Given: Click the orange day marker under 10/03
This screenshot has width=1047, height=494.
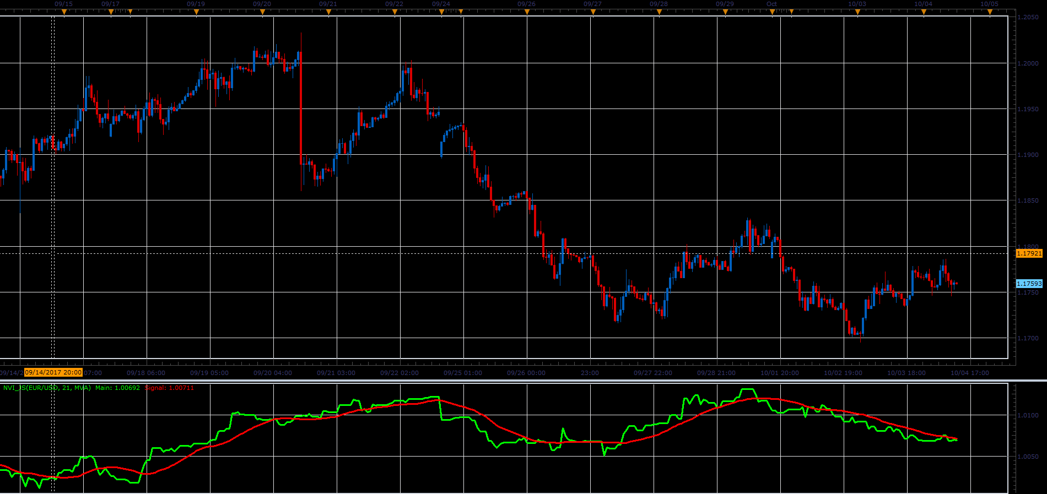Looking at the screenshot, I should [x=857, y=12].
